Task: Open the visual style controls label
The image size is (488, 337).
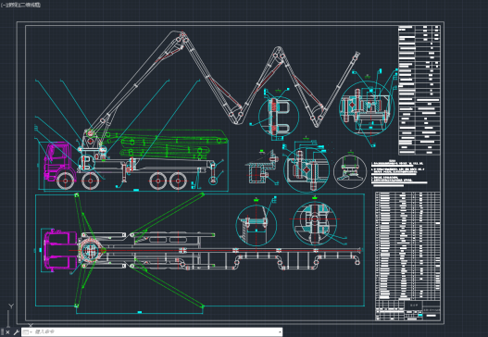Action: coord(31,5)
